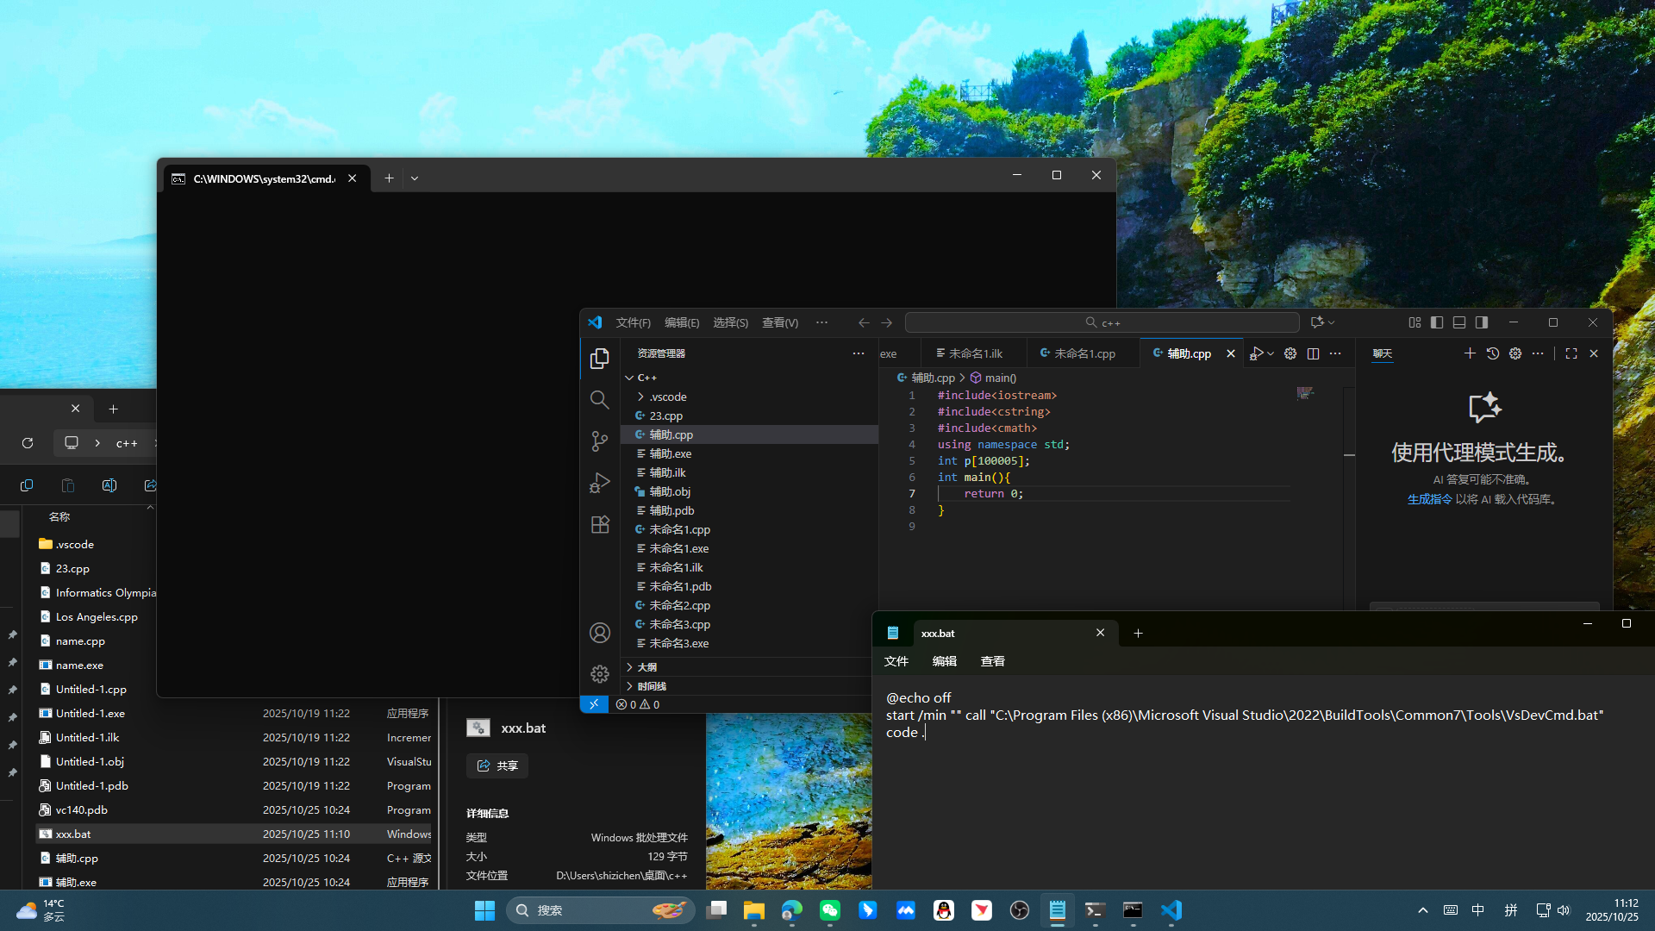Viewport: 1655px width, 931px height.
Task: Click the 共享 share button
Action: 497,765
